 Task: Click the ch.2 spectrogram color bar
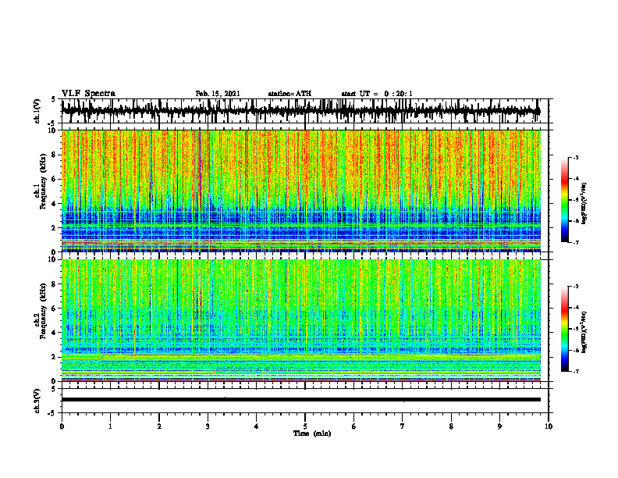point(564,329)
